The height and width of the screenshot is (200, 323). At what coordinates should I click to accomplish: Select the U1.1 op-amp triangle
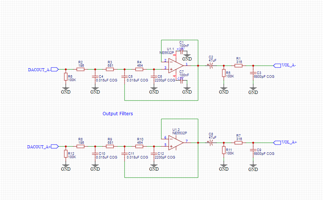click(x=176, y=66)
